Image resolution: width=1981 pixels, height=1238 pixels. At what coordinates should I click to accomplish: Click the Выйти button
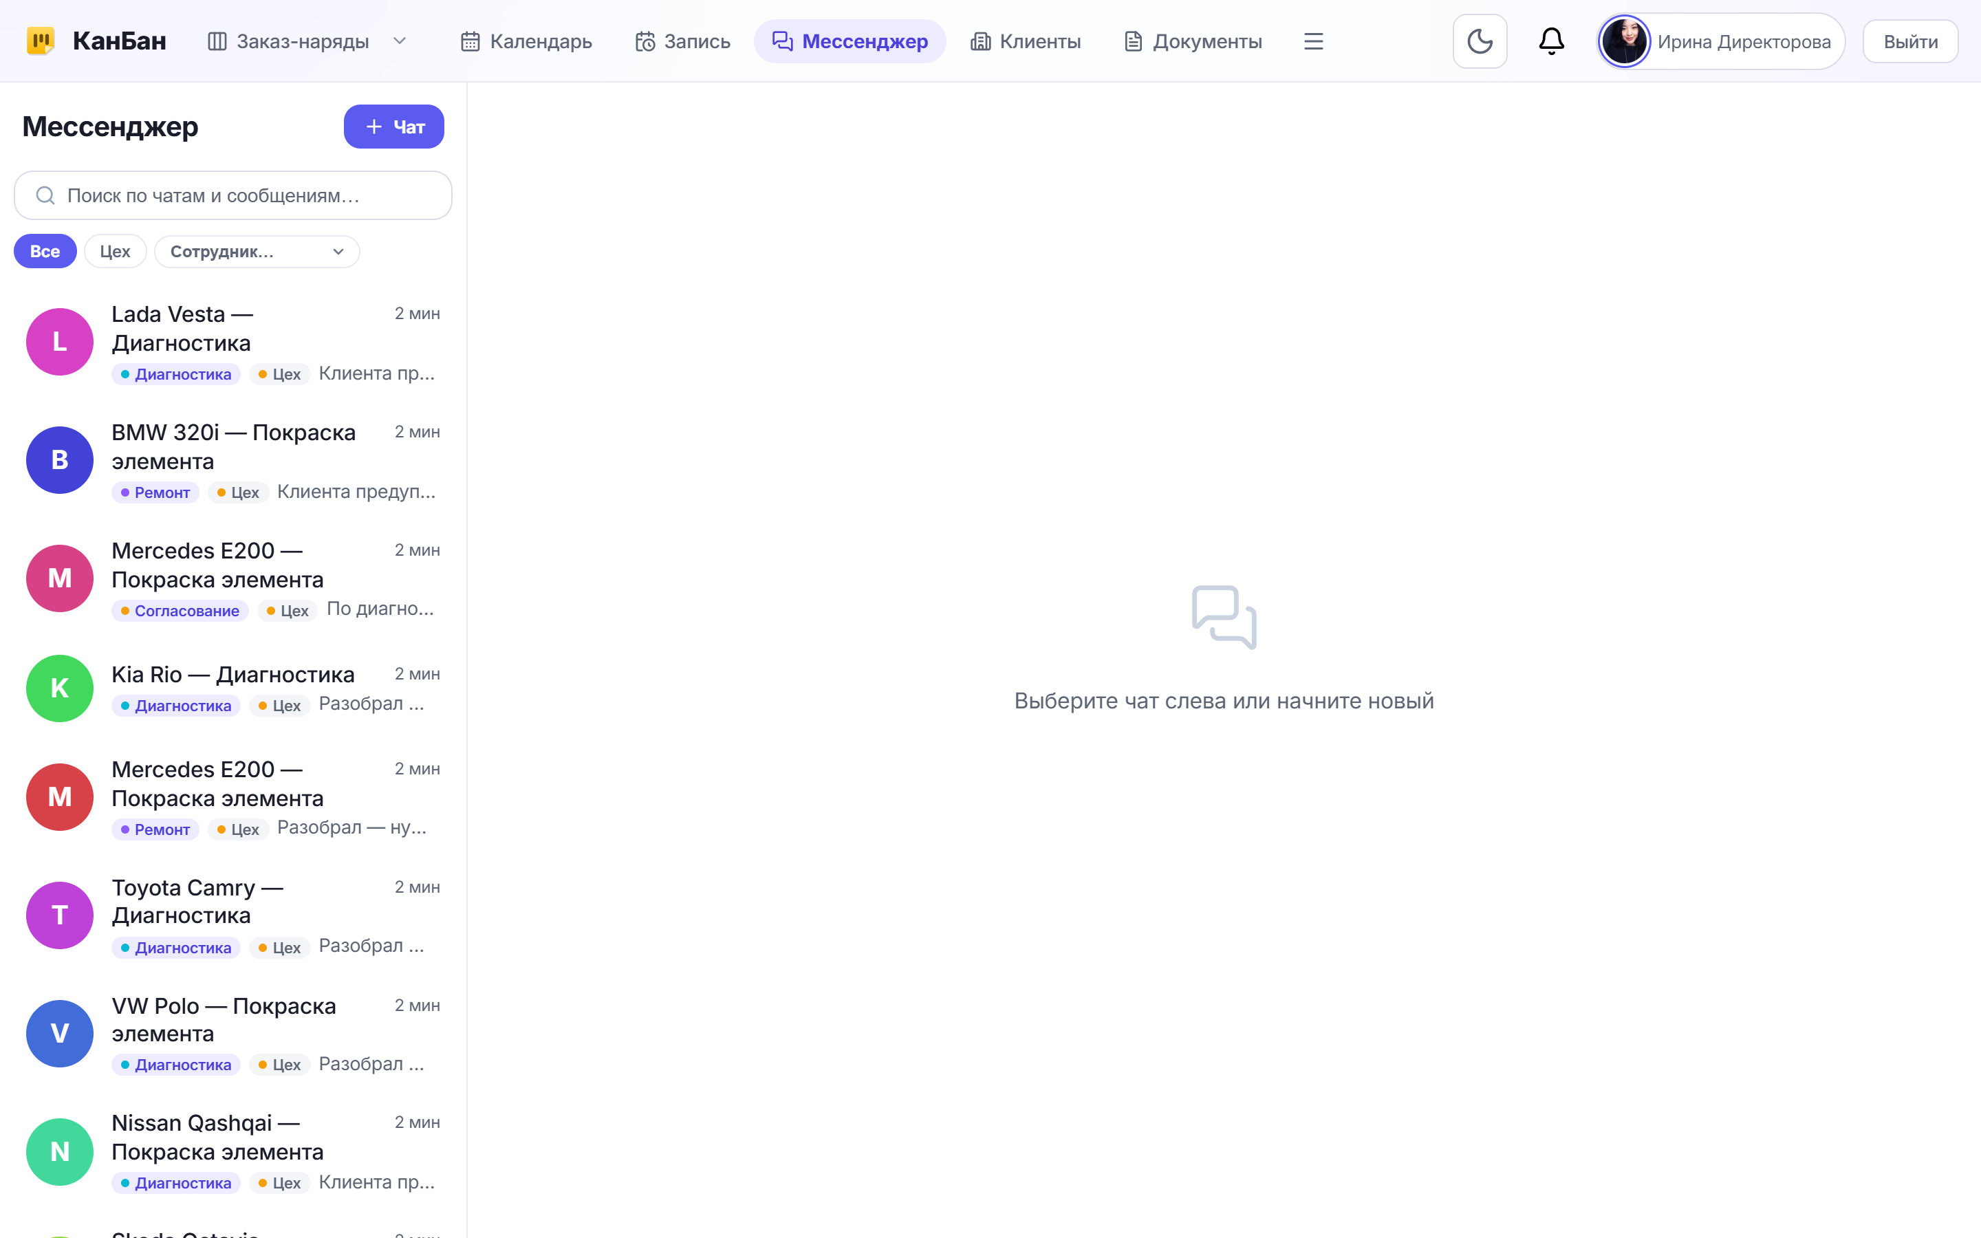coord(1911,41)
